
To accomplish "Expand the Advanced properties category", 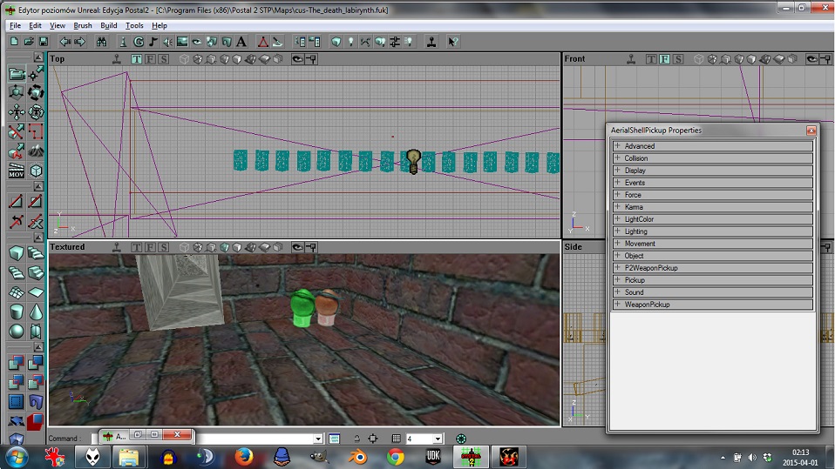I will point(712,145).
